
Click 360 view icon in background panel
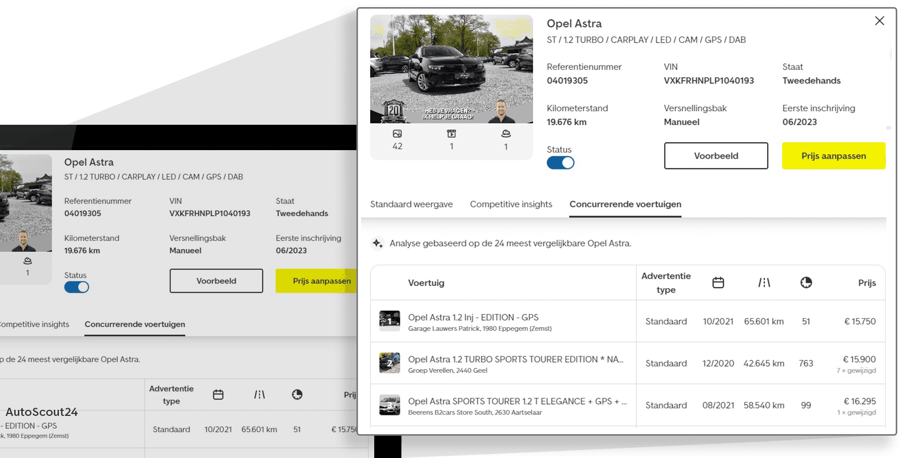pos(27,261)
